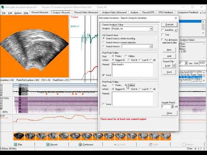Enable the Text checkbox
Screen dimensions: 207x155
[163, 35]
